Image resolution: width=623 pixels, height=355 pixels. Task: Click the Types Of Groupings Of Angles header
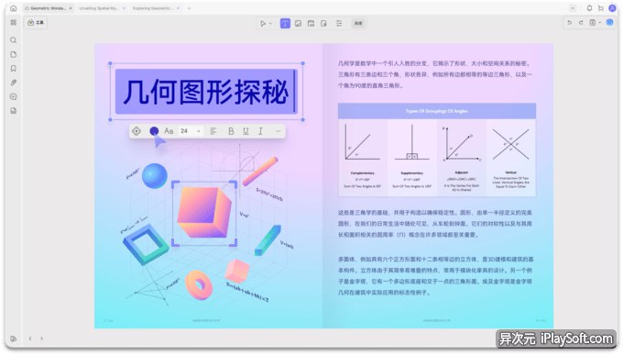pyautogui.click(x=437, y=111)
